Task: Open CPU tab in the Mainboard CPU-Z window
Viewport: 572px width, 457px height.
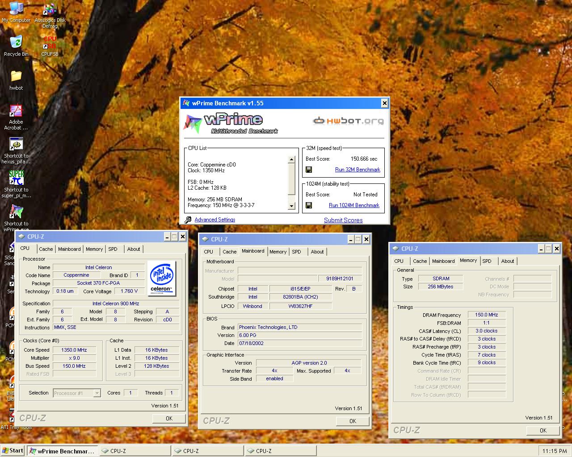Action: tap(209, 252)
